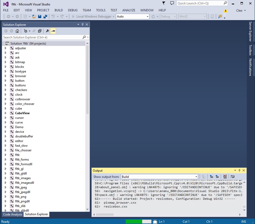The height and width of the screenshot is (224, 255).
Task: Open the Toolbox side tab
Action: pos(250,50)
